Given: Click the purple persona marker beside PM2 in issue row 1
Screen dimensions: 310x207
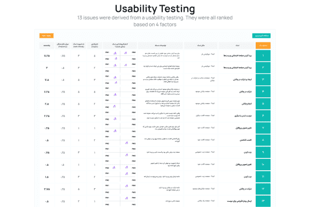Looking at the screenshot, I should coord(116,58).
